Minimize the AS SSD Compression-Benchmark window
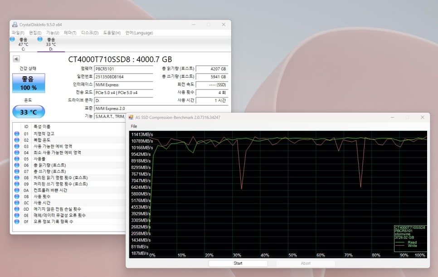The height and width of the screenshot is (277, 438). click(x=393, y=117)
